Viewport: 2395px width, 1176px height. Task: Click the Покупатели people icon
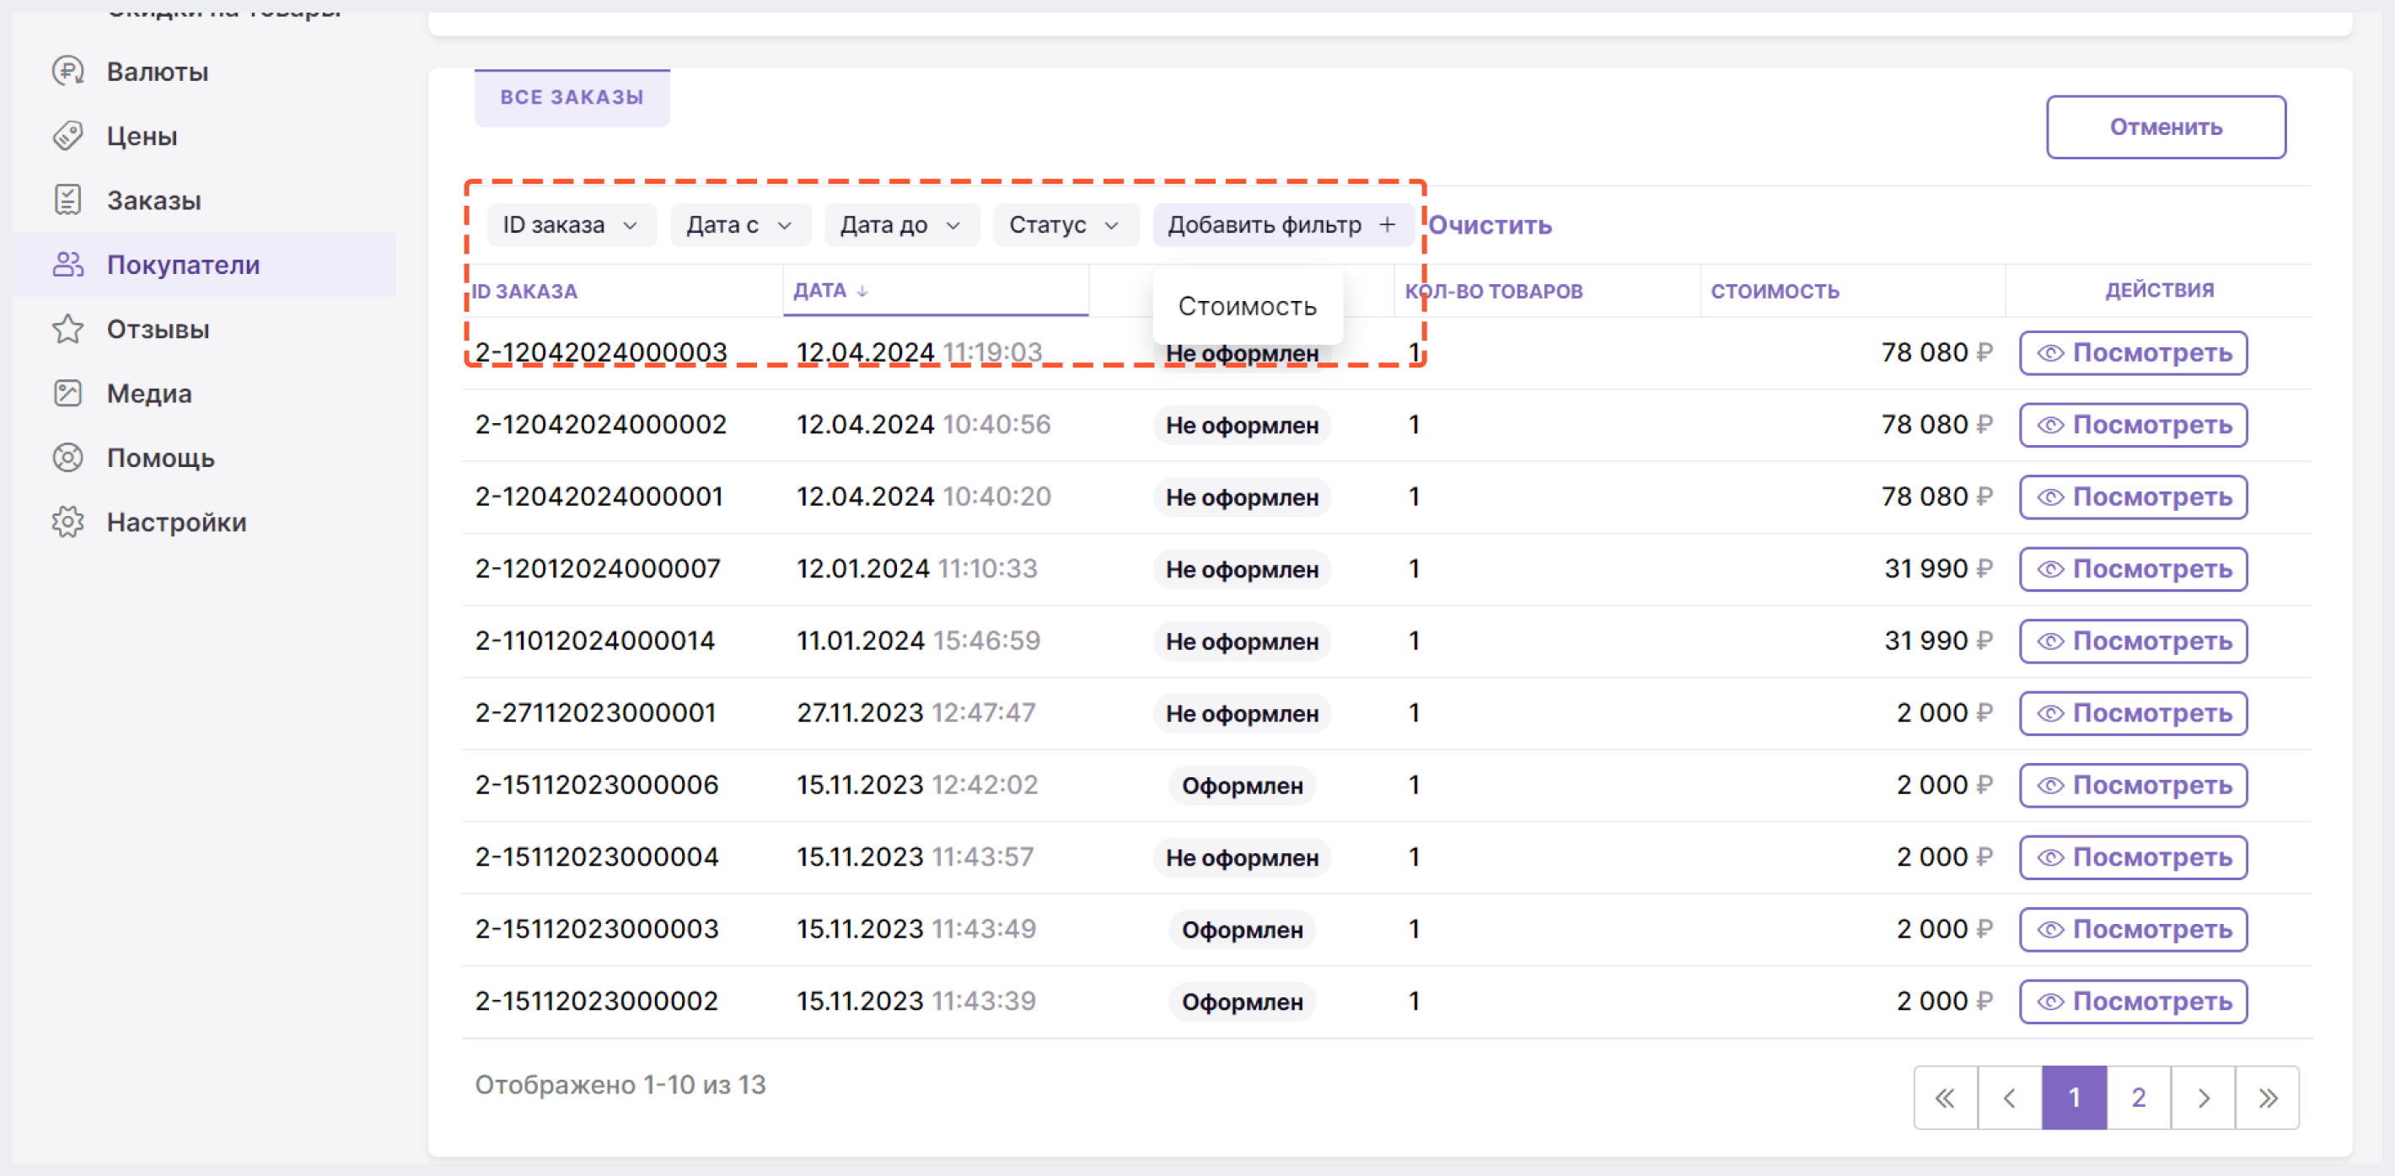pyautogui.click(x=68, y=265)
